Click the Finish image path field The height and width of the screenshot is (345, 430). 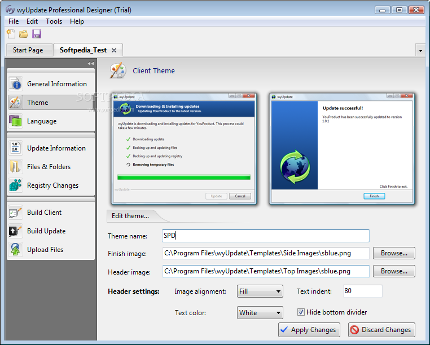point(265,253)
